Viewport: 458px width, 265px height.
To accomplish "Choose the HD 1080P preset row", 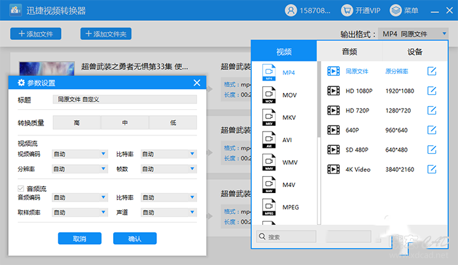I will [382, 91].
